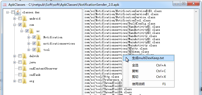
Task: Click line NotificationTool.class
Action: (x=117, y=20)
